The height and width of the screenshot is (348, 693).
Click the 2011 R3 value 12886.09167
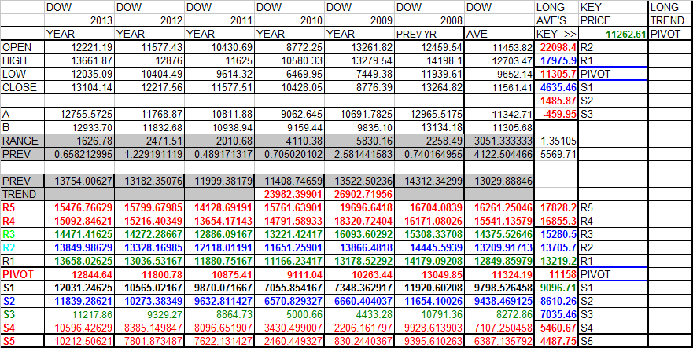click(x=219, y=234)
